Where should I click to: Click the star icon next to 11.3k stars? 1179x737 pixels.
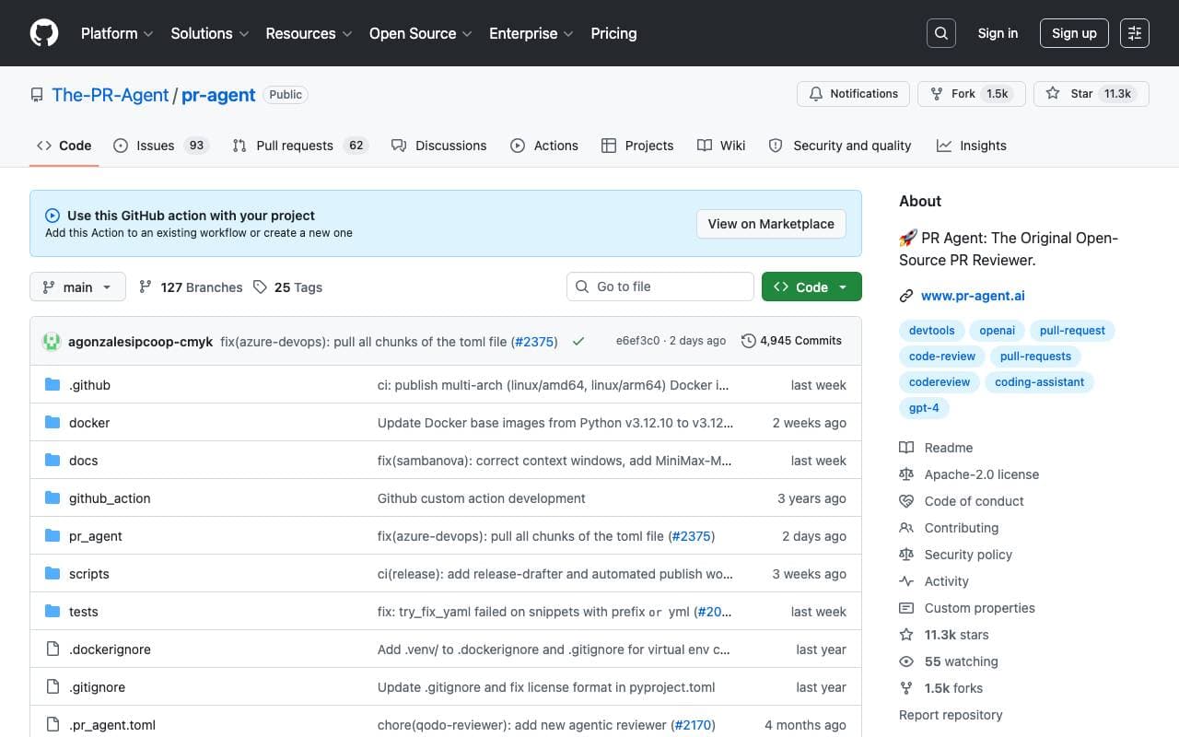[906, 635]
